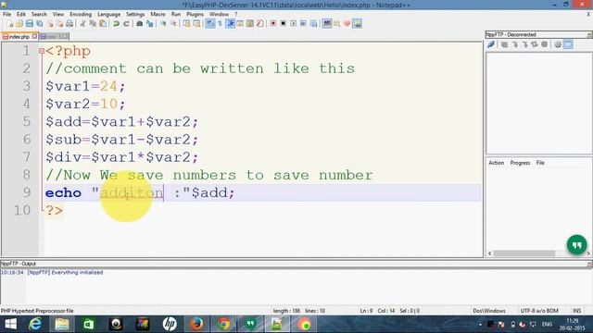Viewport: 593px width, 333px height.
Task: Click the Progress column header
Action: point(520,163)
